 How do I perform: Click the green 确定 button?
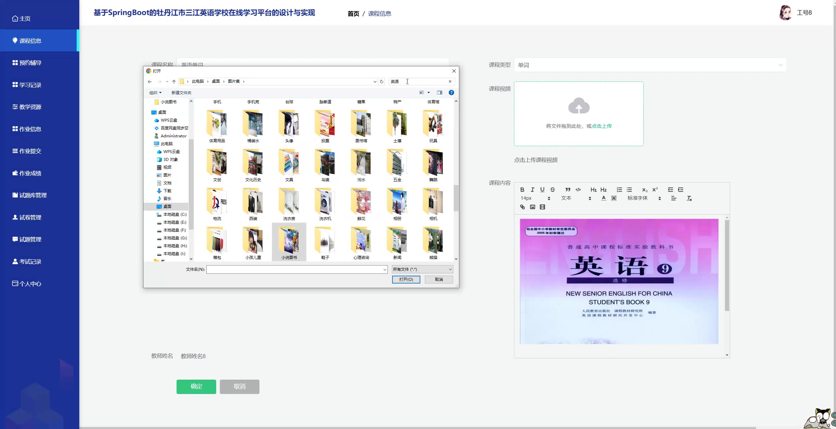196,386
